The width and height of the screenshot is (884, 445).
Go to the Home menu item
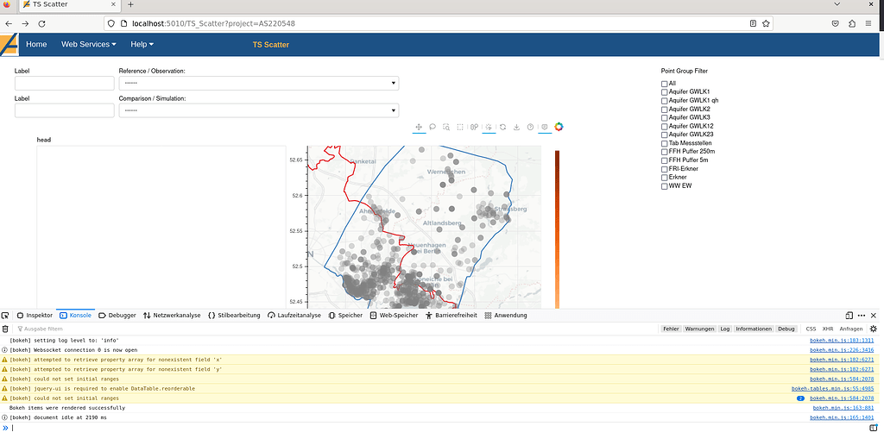(x=36, y=44)
